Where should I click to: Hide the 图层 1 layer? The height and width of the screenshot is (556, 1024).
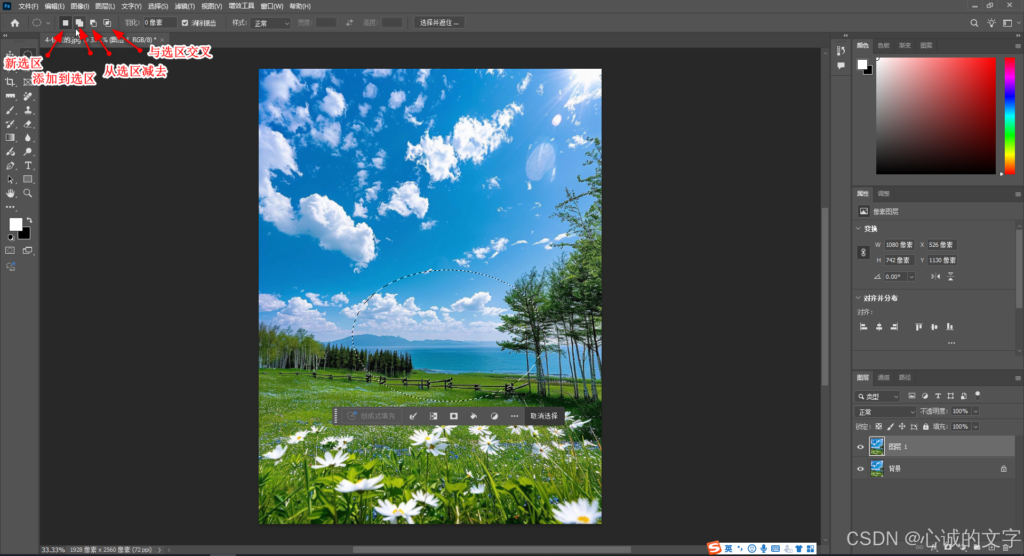click(x=860, y=446)
